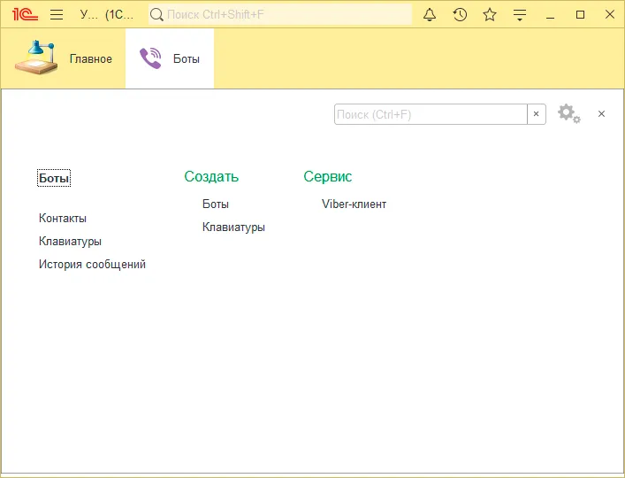The height and width of the screenshot is (478, 625).
Task: Open the gear menu settings icon
Action: [569, 114]
